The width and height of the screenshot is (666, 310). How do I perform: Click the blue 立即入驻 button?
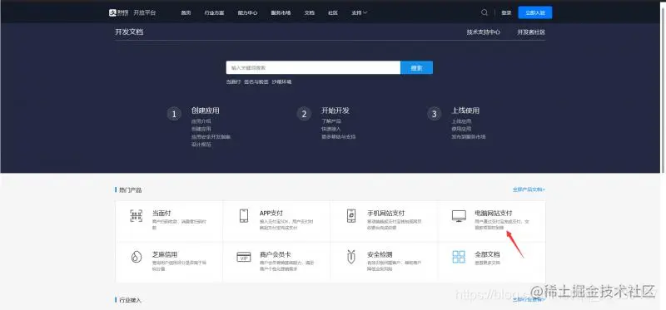coord(535,12)
